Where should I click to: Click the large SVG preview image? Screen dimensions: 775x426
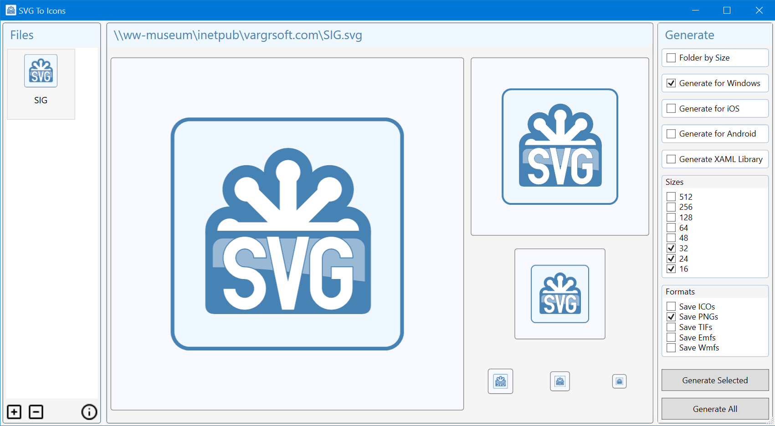click(287, 234)
